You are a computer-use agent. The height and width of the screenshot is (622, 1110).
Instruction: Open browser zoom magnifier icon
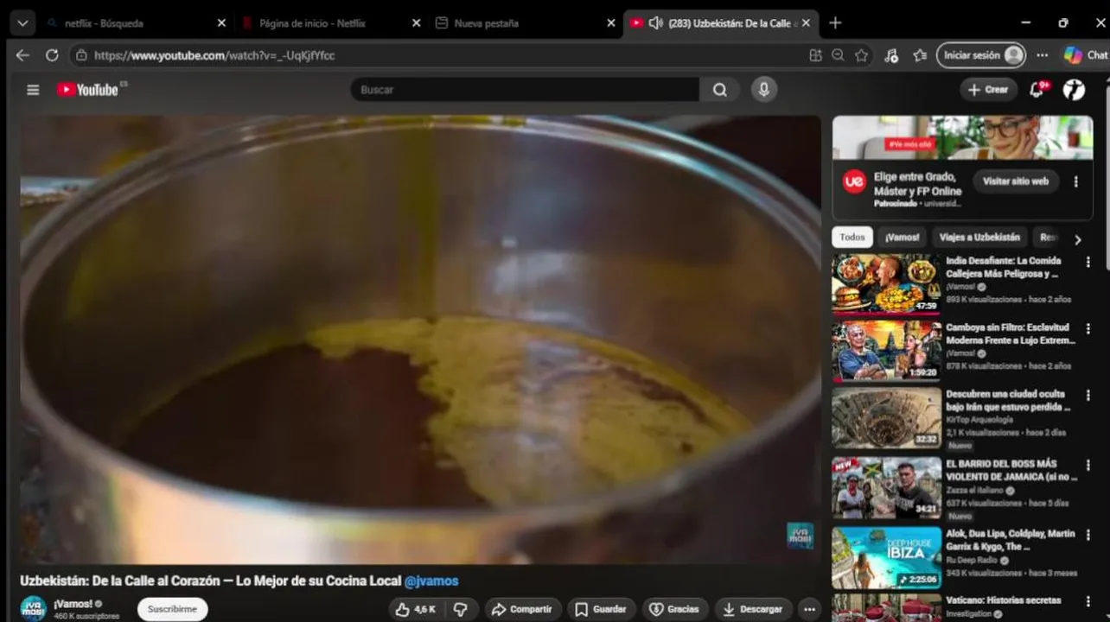tap(838, 55)
